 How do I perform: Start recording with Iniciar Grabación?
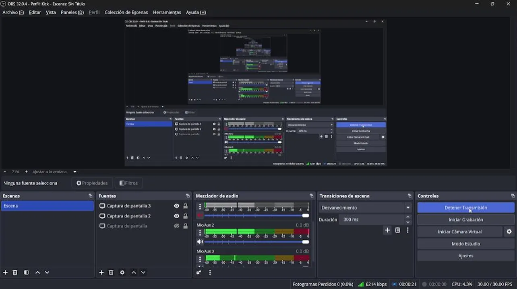[x=466, y=220]
